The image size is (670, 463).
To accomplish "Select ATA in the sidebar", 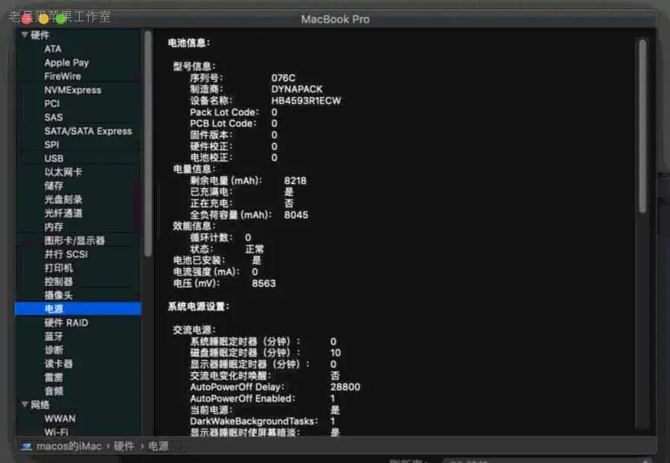I will [x=53, y=49].
